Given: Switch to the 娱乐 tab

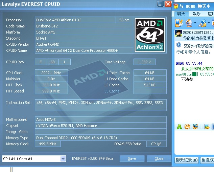Looking at the screenshot, I should tap(196, 14).
